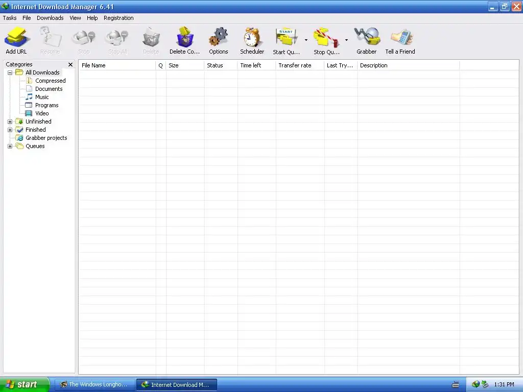Sort by the Description column header

point(408,65)
